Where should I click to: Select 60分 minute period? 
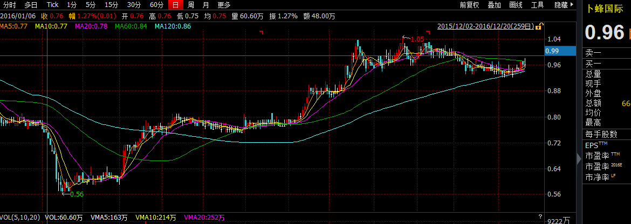[156, 5]
